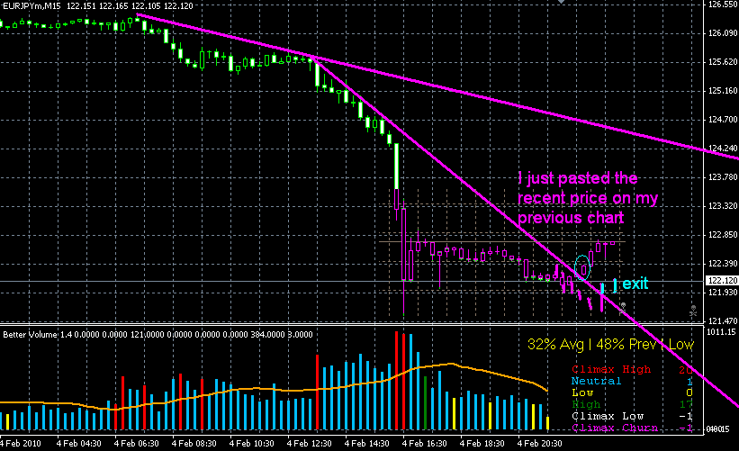Click the 122.850 price axis label

[722, 235]
